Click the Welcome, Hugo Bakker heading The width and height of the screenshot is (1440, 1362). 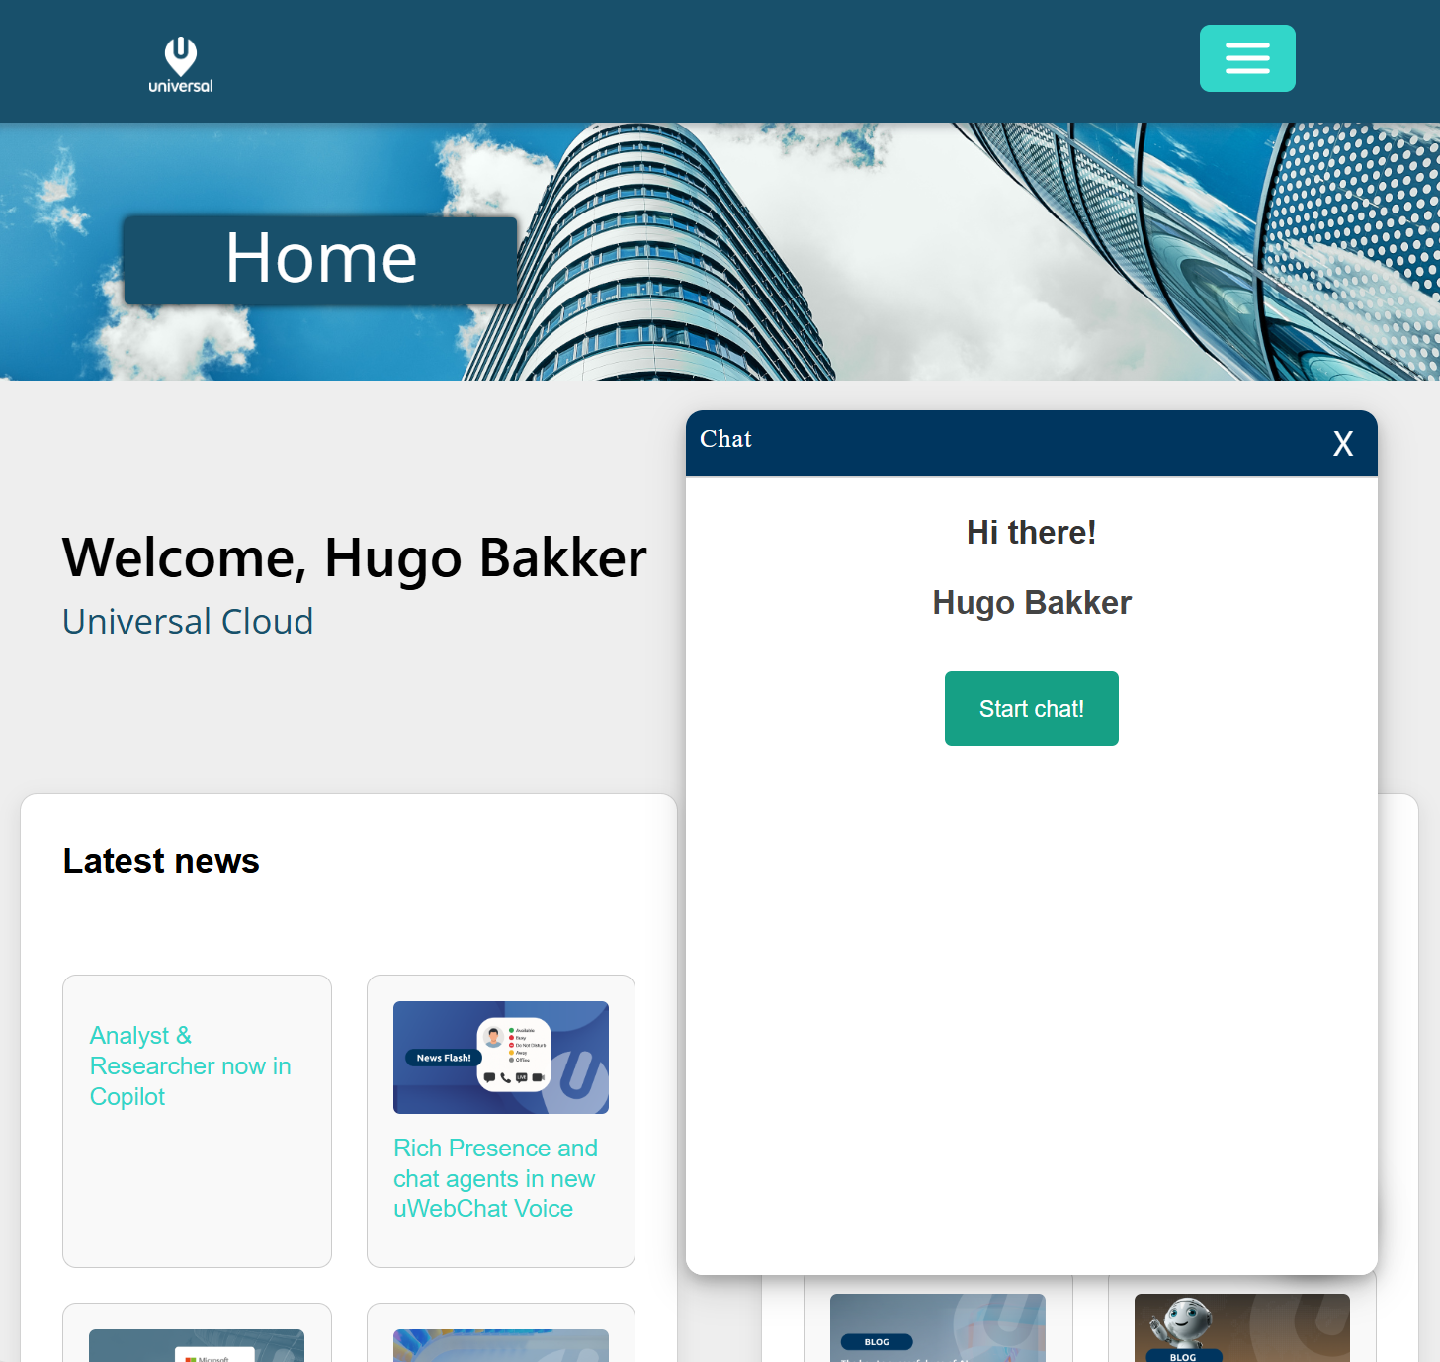click(354, 557)
